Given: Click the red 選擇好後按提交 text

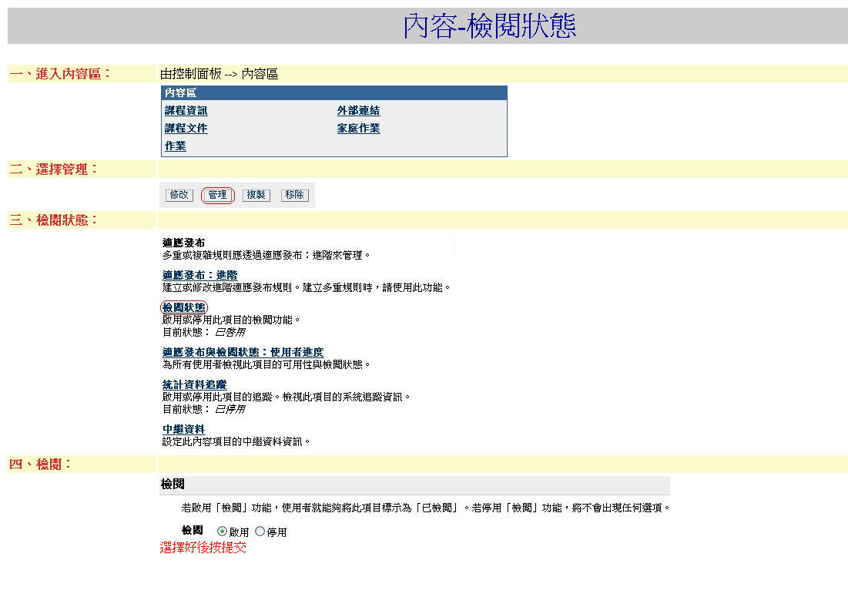Looking at the screenshot, I should pos(203,548).
